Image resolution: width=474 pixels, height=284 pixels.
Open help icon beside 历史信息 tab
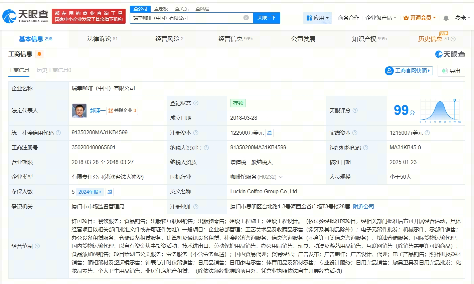[453, 39]
